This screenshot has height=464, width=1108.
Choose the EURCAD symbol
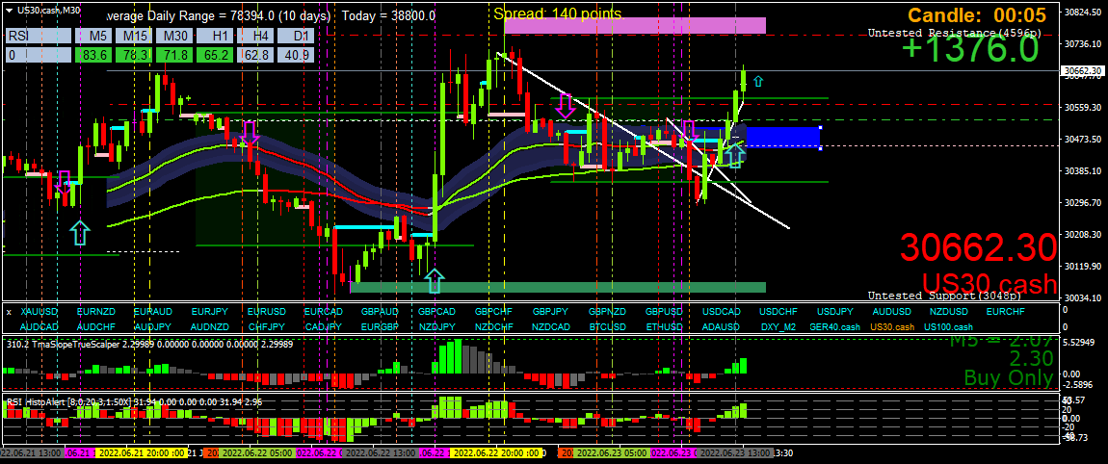click(x=323, y=312)
